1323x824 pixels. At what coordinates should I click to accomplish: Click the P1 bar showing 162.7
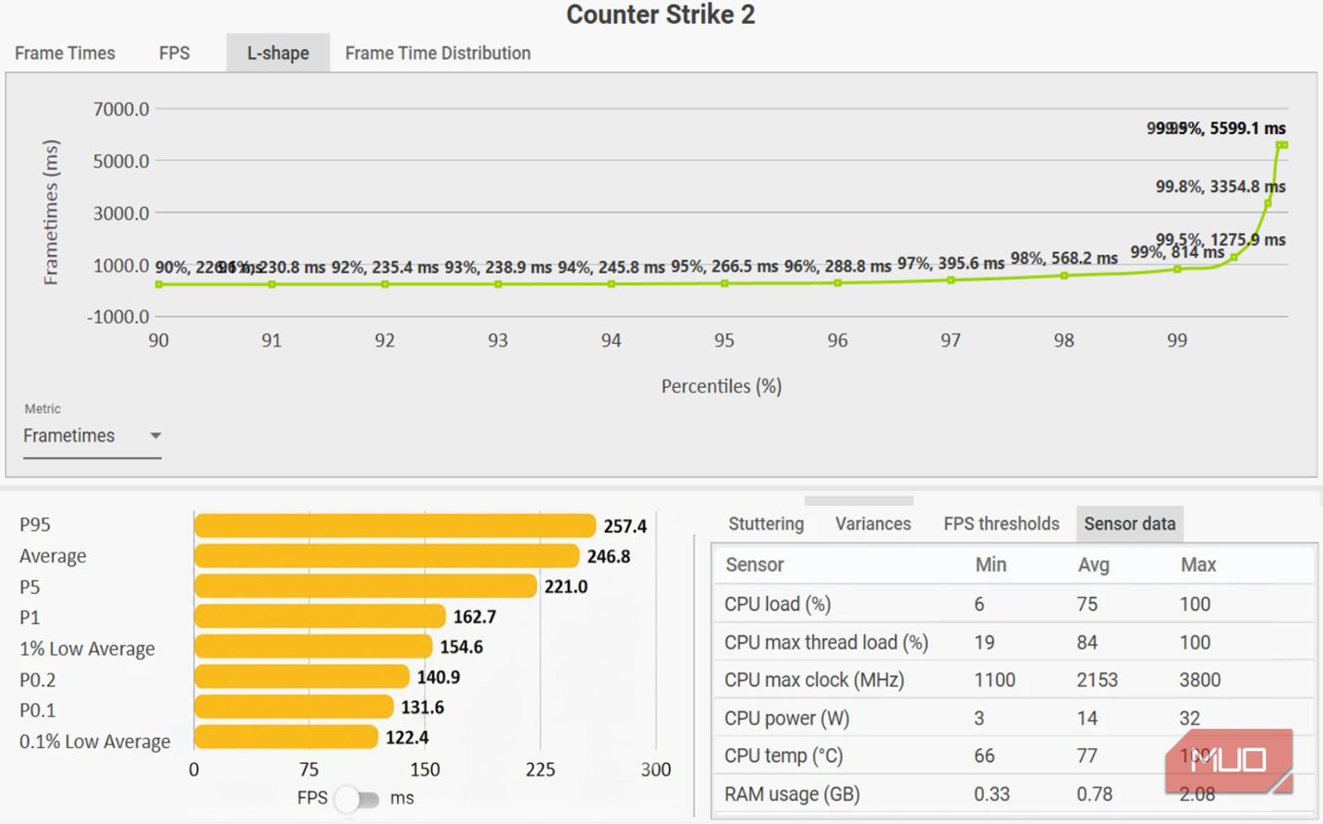[320, 616]
